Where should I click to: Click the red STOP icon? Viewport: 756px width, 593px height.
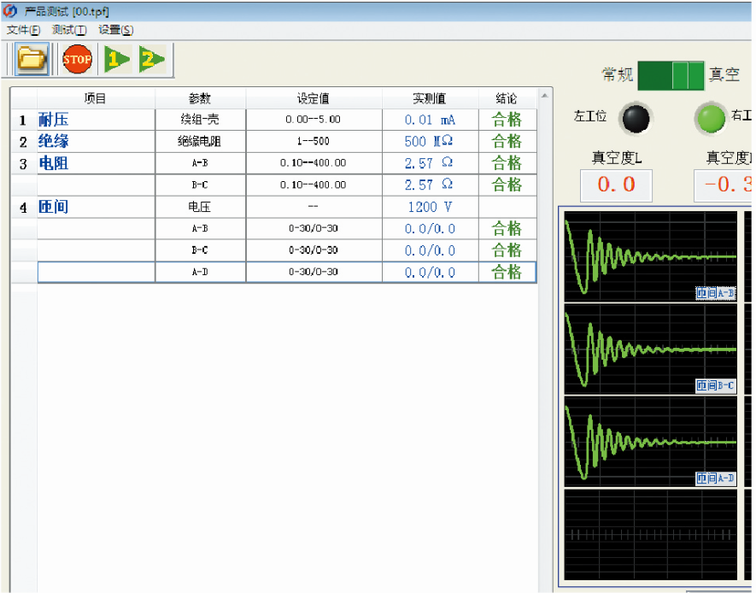(77, 59)
